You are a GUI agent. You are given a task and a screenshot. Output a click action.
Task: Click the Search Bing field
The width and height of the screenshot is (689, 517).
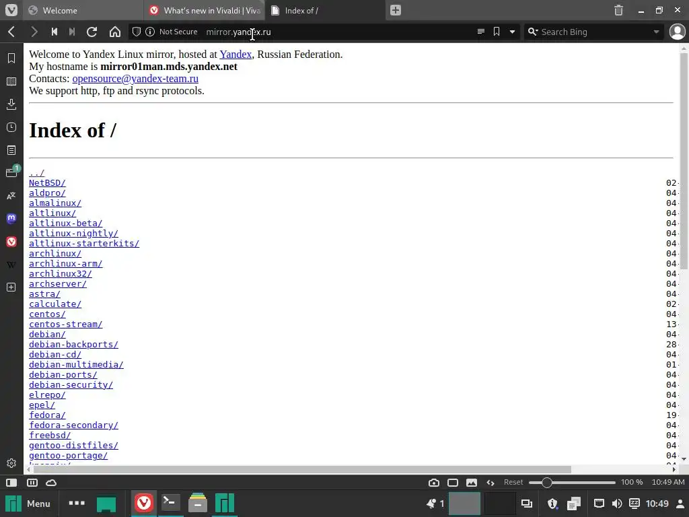593,32
